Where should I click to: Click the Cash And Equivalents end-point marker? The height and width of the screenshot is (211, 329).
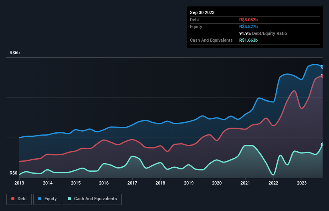tap(322, 144)
